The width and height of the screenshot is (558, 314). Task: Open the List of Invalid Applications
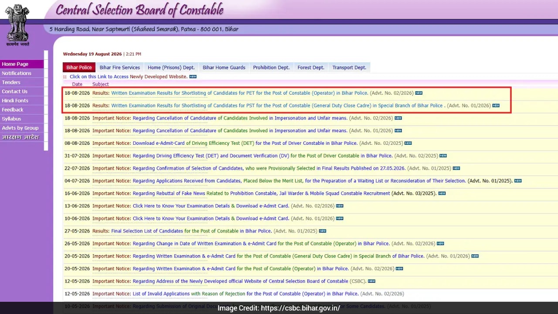tap(245, 294)
